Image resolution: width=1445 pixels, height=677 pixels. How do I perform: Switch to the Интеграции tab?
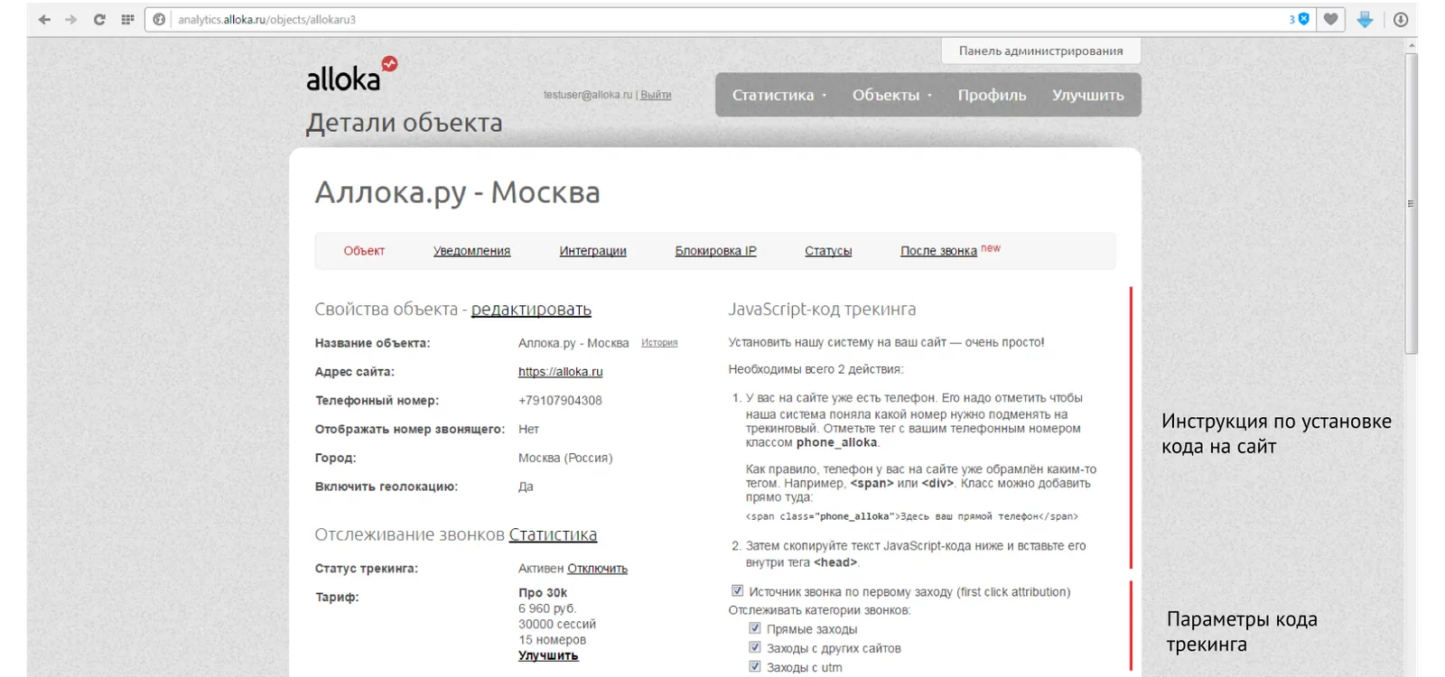592,251
